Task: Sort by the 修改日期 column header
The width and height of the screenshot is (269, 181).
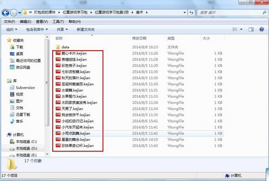Action: (139, 38)
